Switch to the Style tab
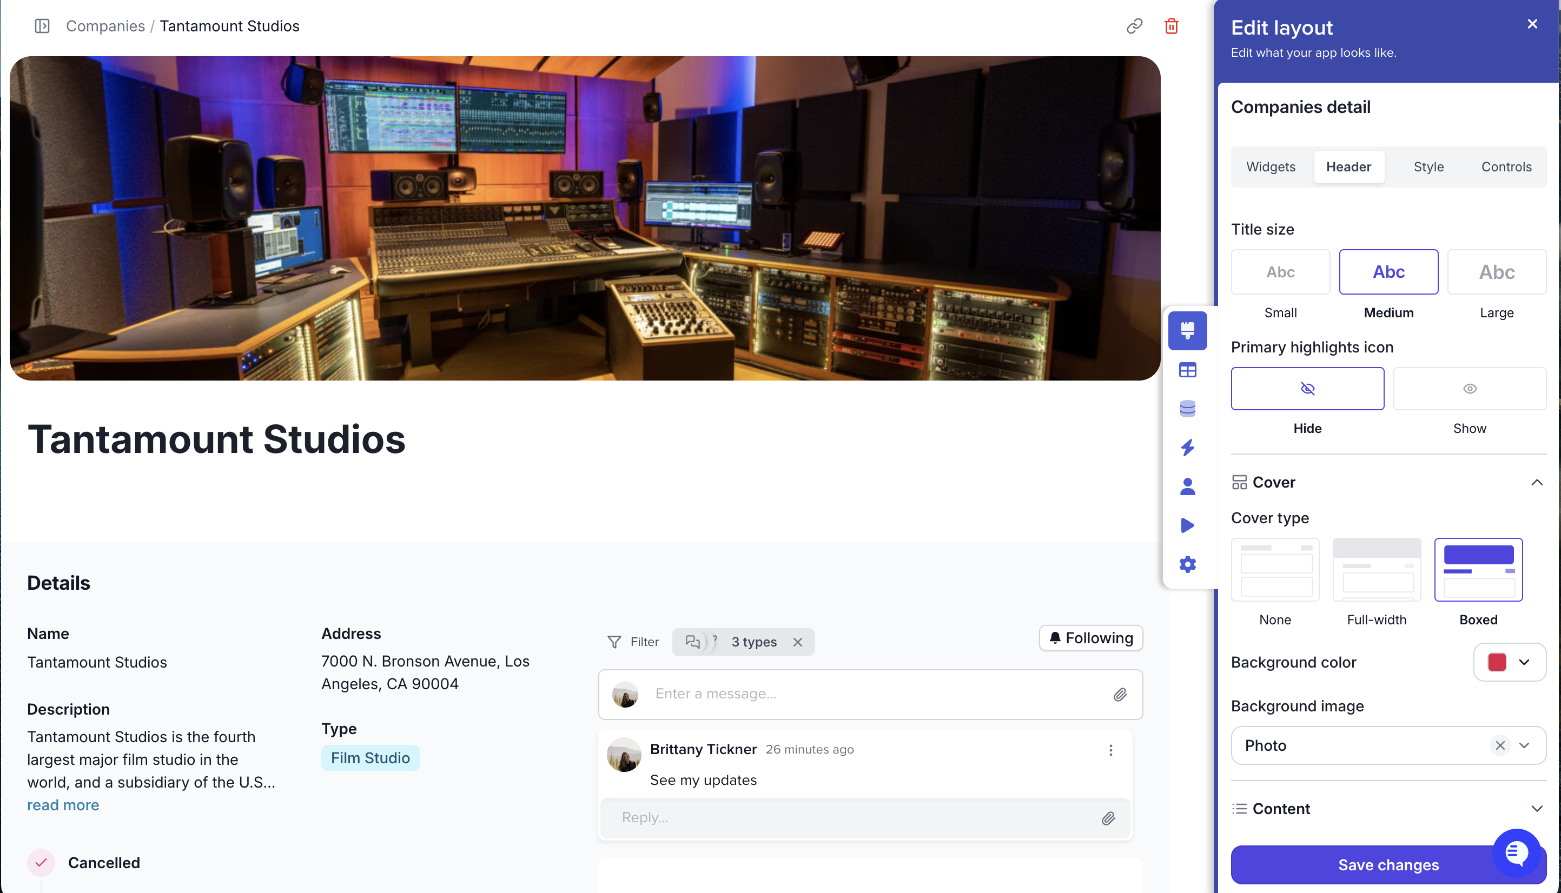The image size is (1561, 893). [x=1428, y=167]
